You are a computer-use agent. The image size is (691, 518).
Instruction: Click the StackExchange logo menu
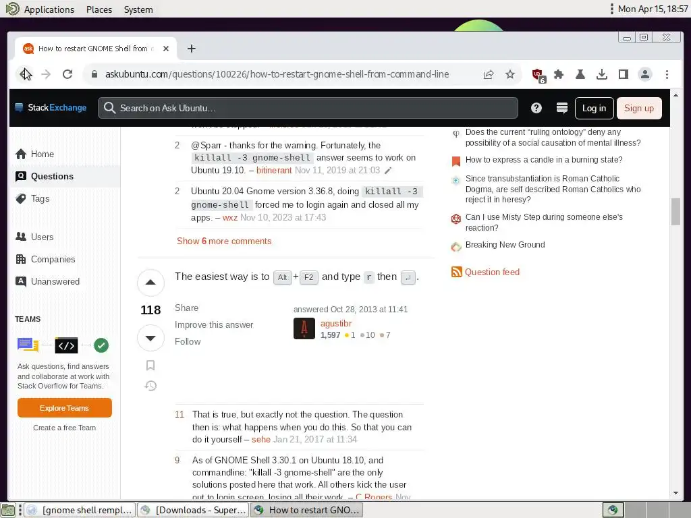tap(51, 107)
